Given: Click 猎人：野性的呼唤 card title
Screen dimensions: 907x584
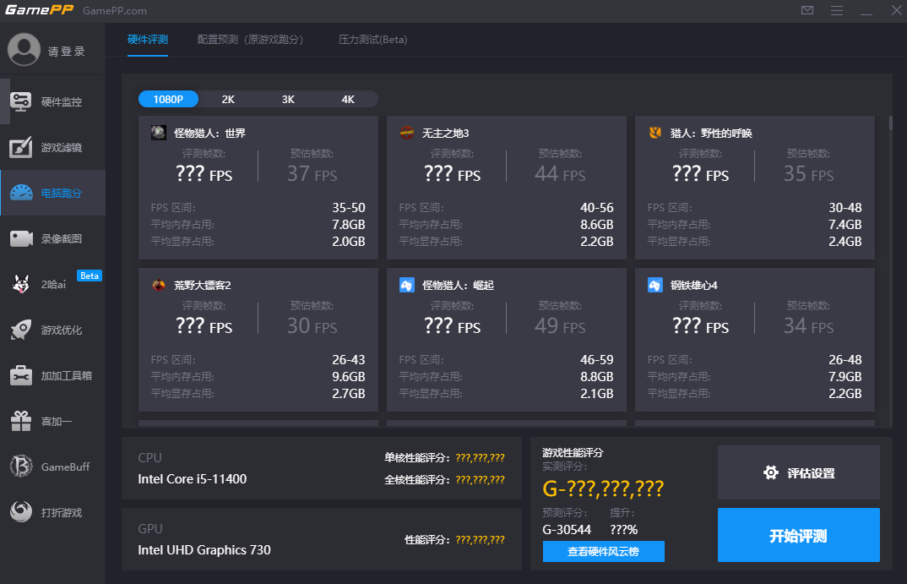Looking at the screenshot, I should (x=711, y=134).
